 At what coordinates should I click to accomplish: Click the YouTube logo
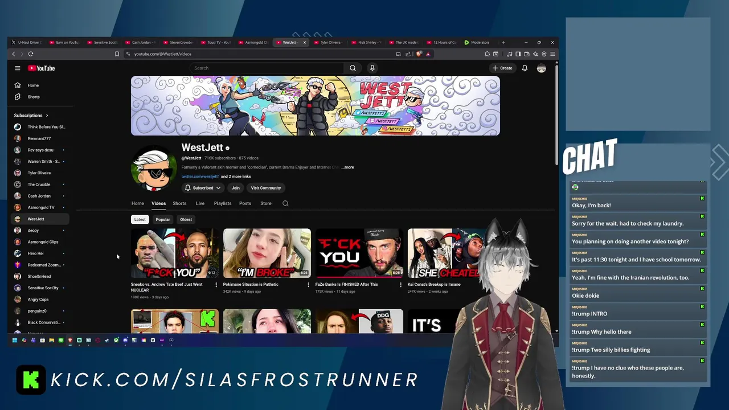pos(41,68)
